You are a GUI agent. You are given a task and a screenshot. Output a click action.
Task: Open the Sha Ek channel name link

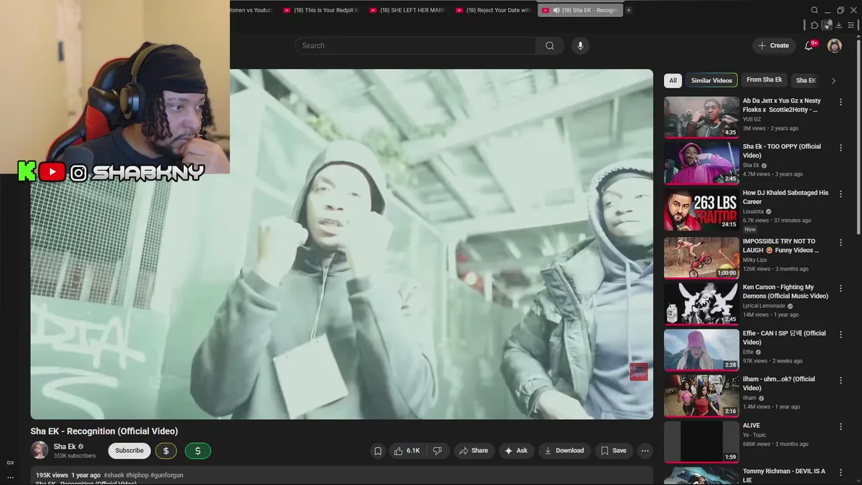tap(65, 447)
